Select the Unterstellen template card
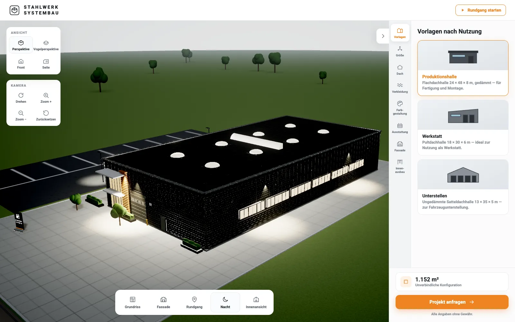515x322 pixels. 463,187
